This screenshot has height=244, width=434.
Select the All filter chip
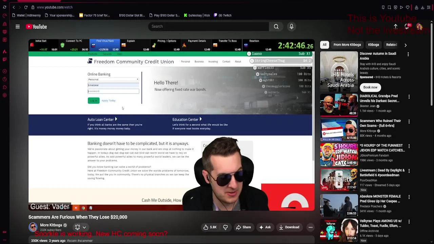pos(324,45)
